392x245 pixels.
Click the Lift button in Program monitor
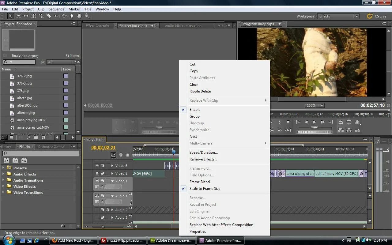click(341, 130)
